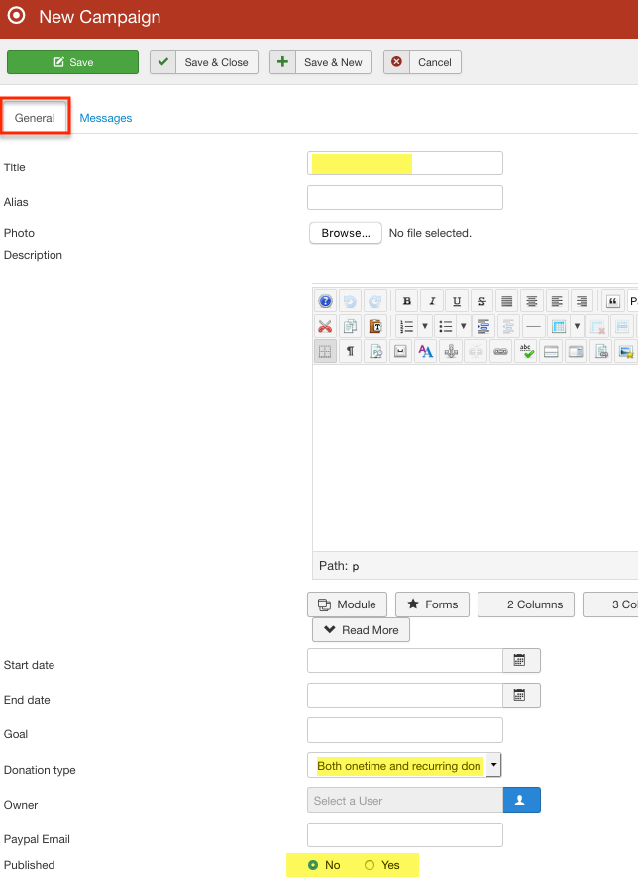638x879 pixels.
Task: Click the scissors cut icon
Action: tap(325, 326)
